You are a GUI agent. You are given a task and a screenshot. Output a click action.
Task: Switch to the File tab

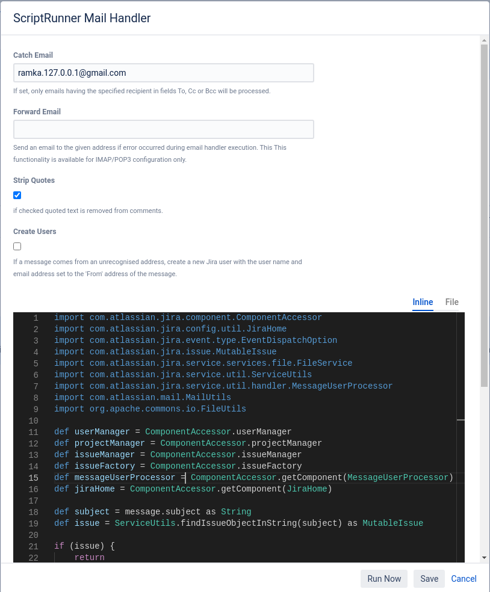(x=451, y=302)
